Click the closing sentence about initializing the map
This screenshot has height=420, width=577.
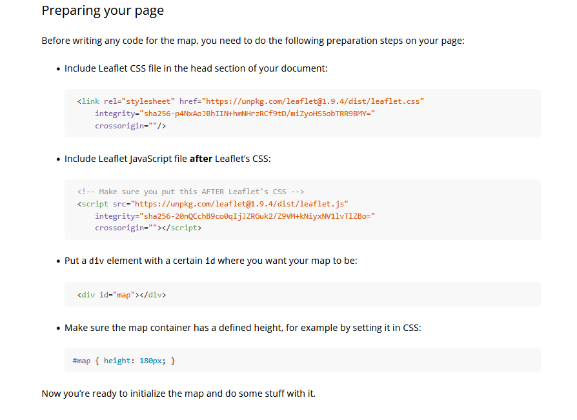(178, 393)
